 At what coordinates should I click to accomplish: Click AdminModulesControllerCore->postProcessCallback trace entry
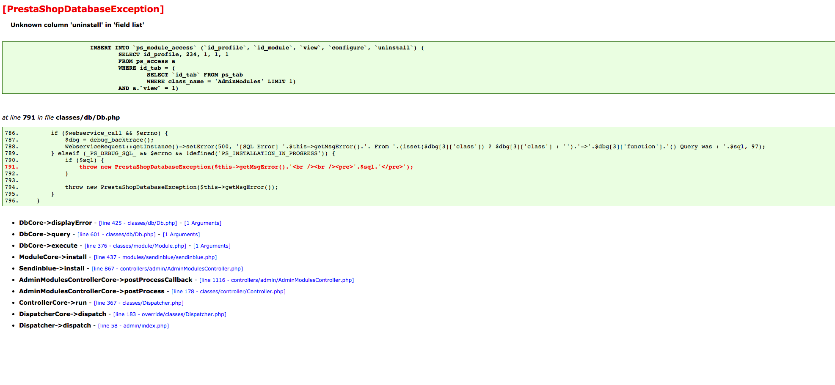[106, 280]
